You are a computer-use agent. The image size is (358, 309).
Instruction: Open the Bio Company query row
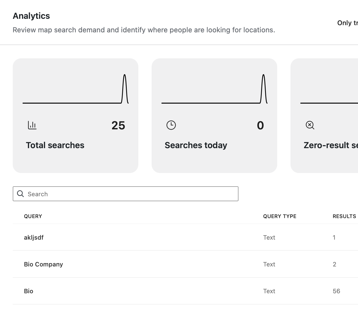pos(43,264)
